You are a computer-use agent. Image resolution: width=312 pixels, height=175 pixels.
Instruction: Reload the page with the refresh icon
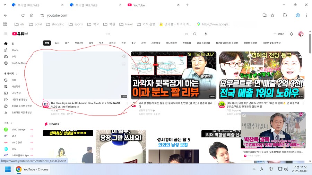(23, 15)
